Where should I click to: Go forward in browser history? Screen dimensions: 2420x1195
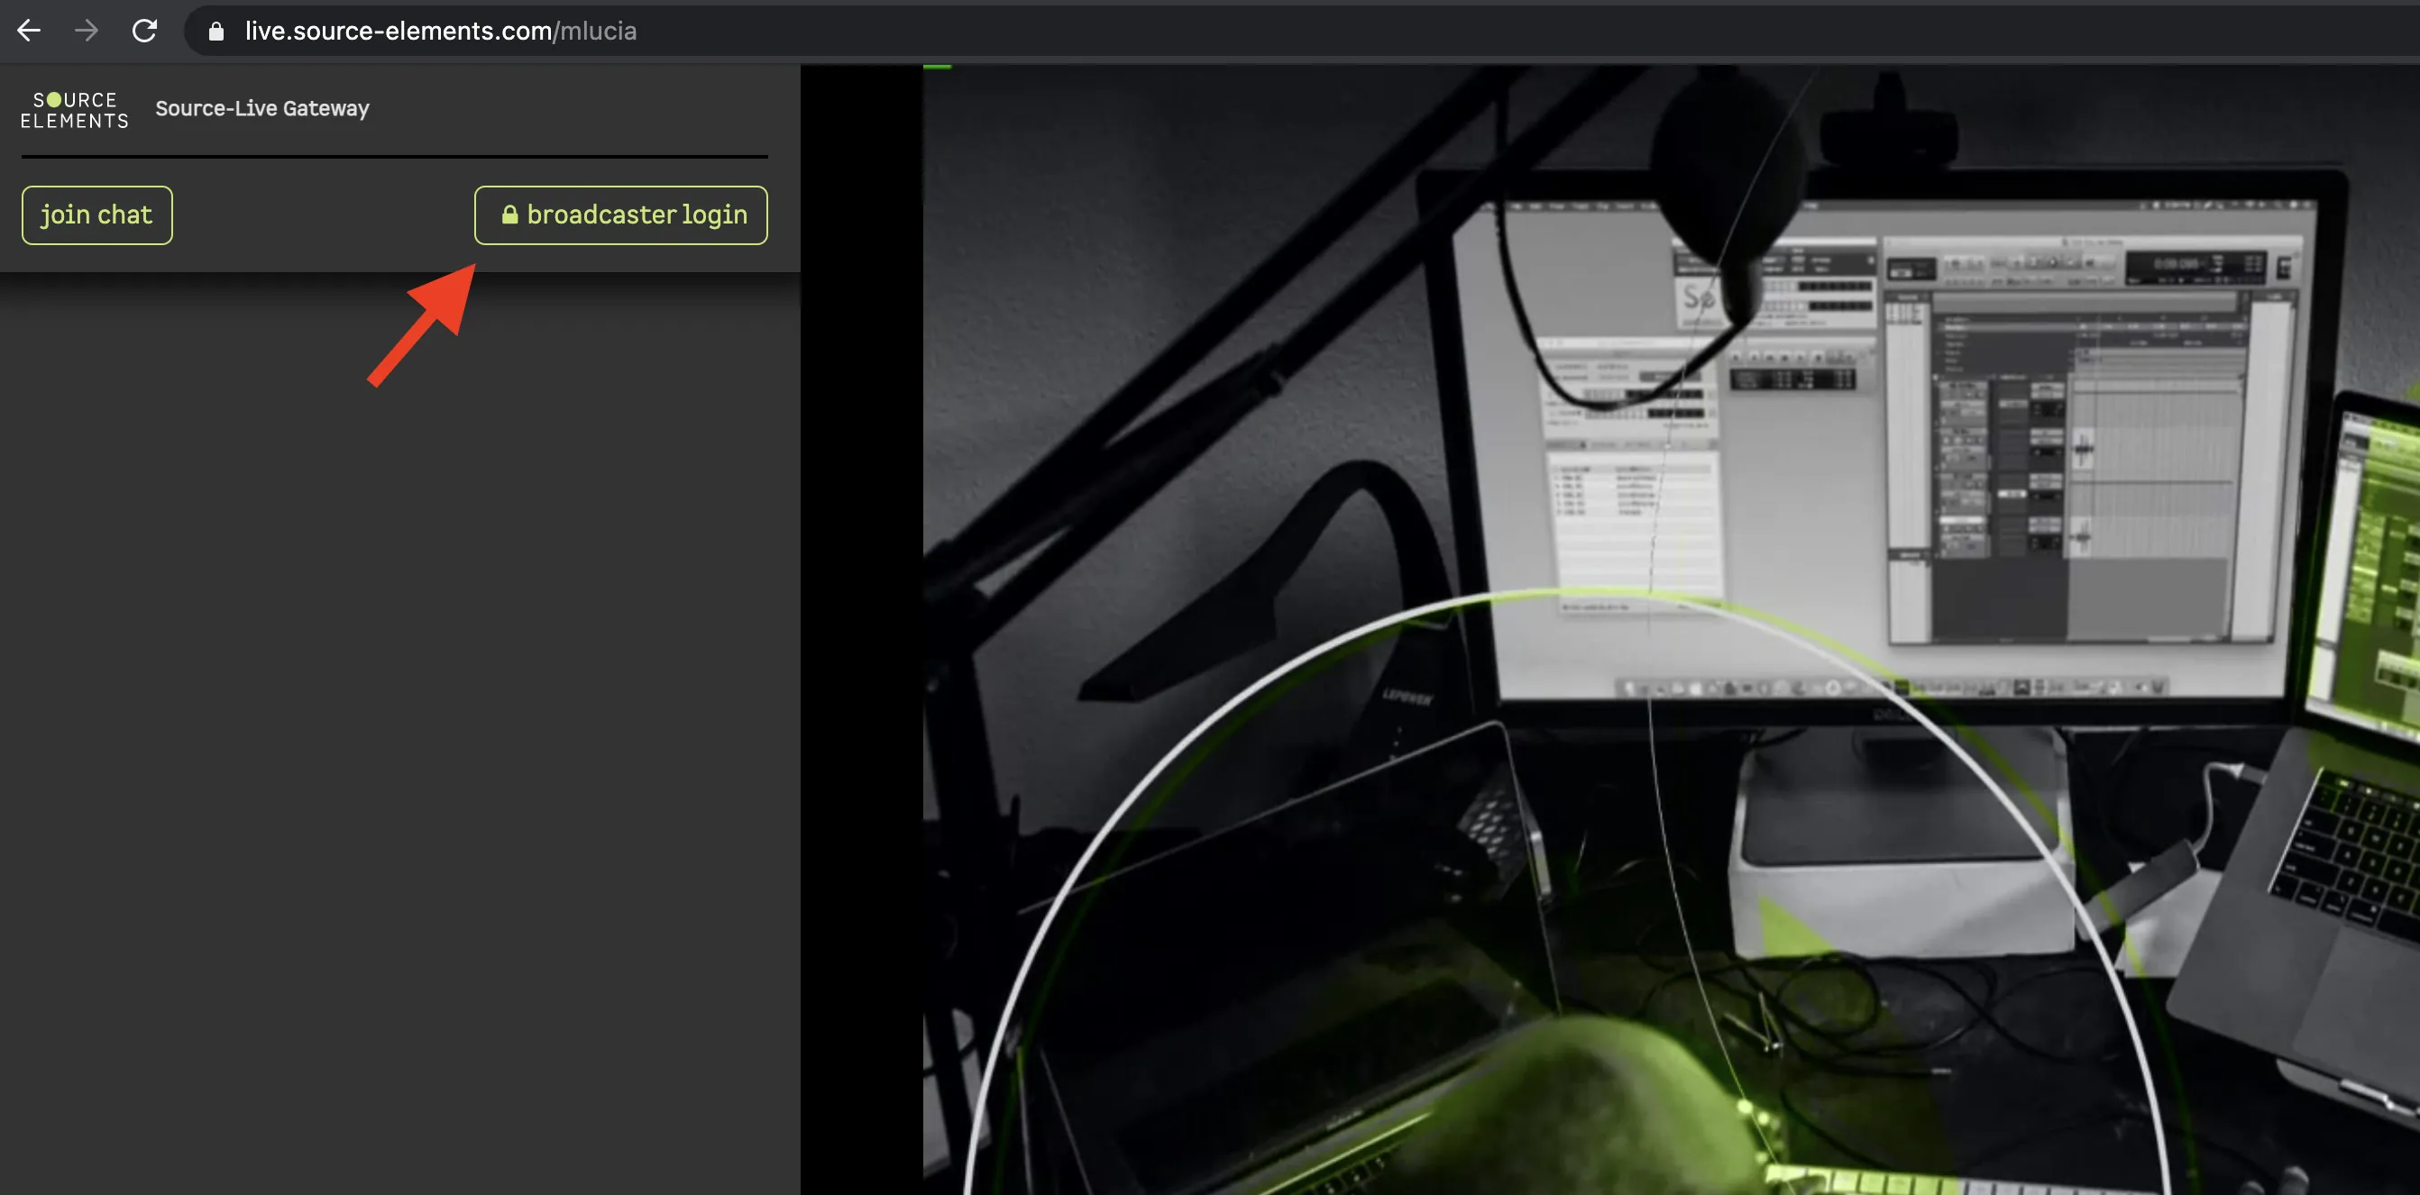(87, 31)
